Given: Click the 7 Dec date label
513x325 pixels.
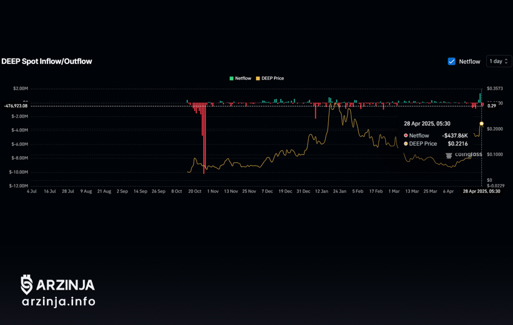Looking at the screenshot, I should pos(267,191).
